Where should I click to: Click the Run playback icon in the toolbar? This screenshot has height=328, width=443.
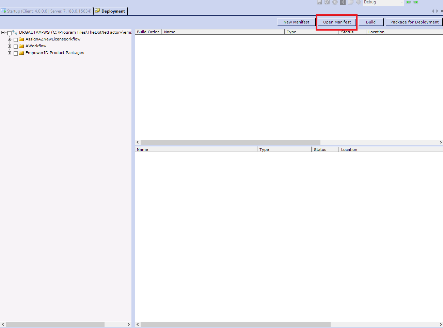click(x=334, y=2)
